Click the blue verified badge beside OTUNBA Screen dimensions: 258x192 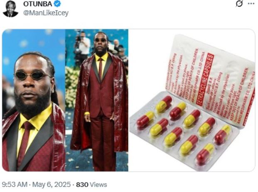57,4
